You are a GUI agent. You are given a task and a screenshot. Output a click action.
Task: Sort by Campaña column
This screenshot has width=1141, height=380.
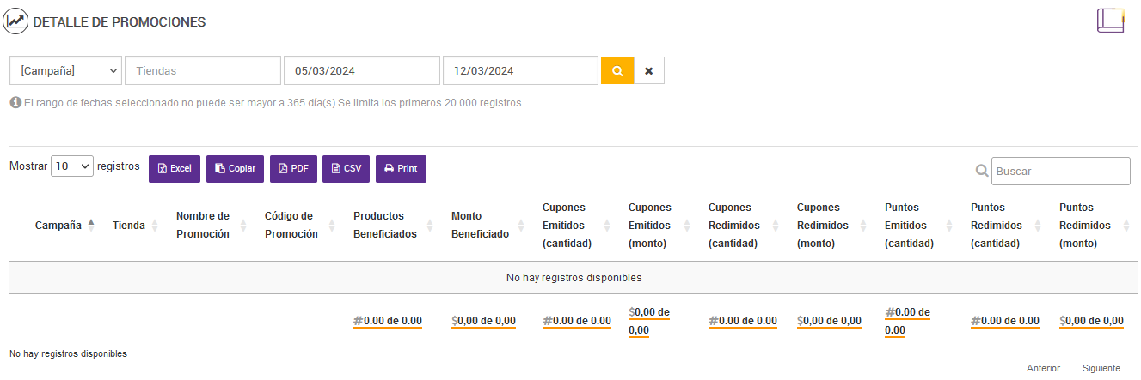(x=58, y=226)
